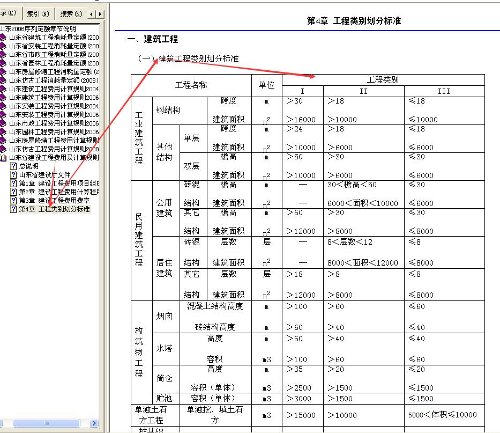Click the tree panel horizontal scrollbar thumb
The image size is (500, 433).
tap(47, 423)
